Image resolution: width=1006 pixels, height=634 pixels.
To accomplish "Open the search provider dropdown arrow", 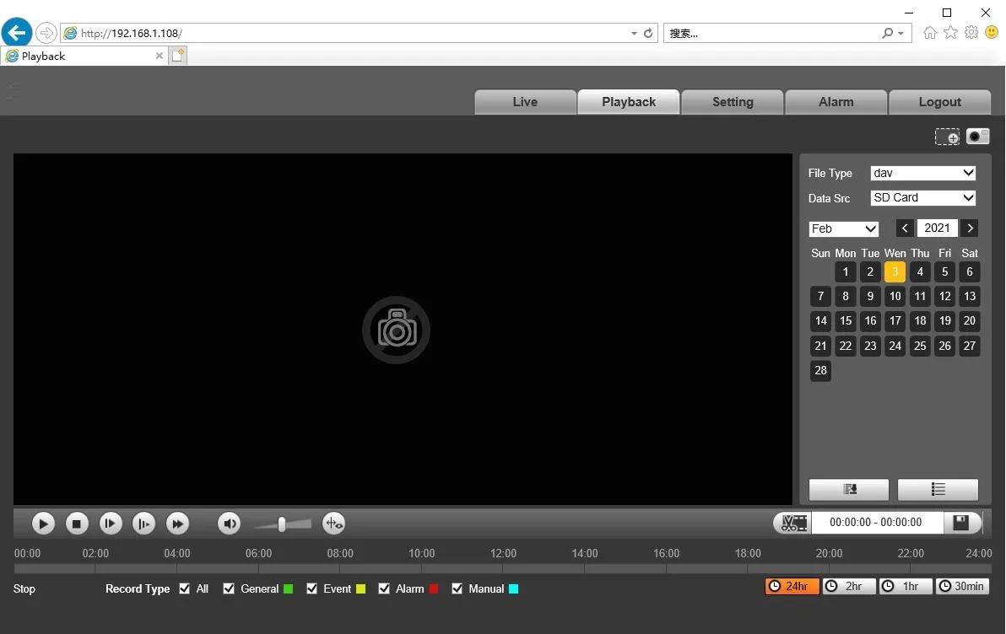I will [x=901, y=34].
